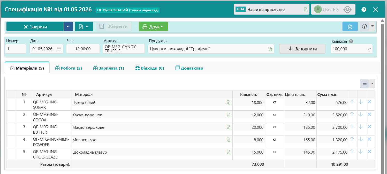
Task: Delete the Масло вершкове row
Action: coord(369,127)
